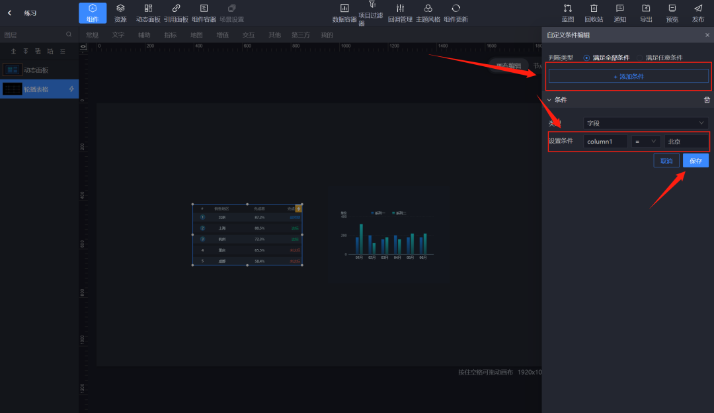Select 满足全部条件 radio button

coord(586,58)
